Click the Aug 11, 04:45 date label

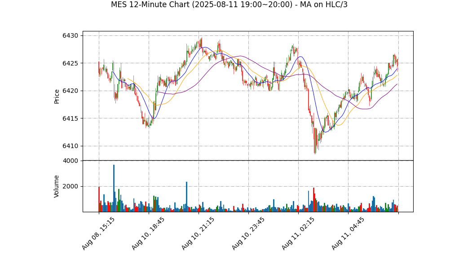[348, 233]
